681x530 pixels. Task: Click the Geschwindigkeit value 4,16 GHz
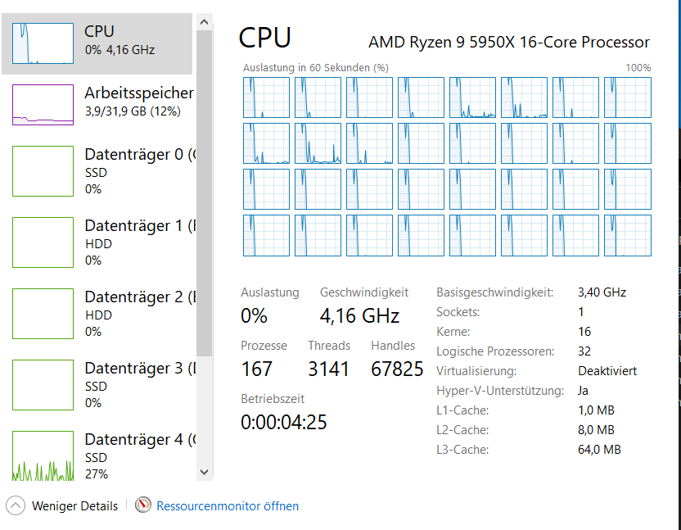pos(359,315)
